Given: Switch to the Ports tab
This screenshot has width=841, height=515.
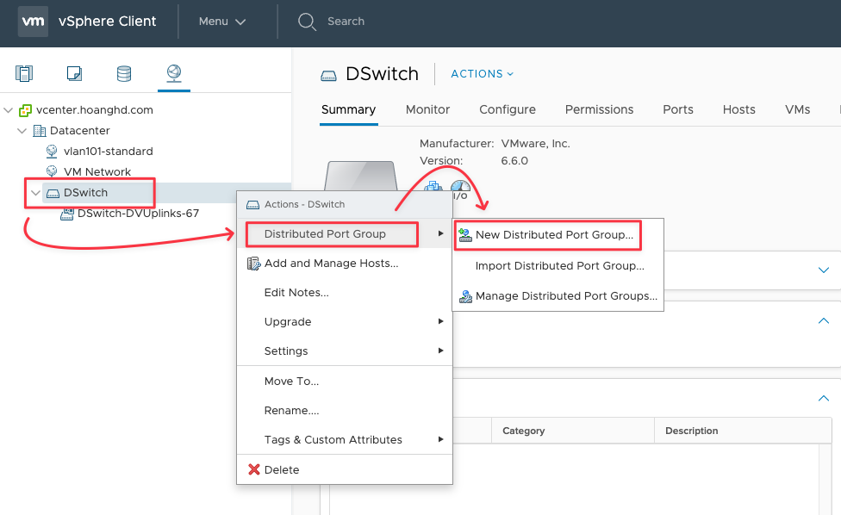Looking at the screenshot, I should [678, 110].
